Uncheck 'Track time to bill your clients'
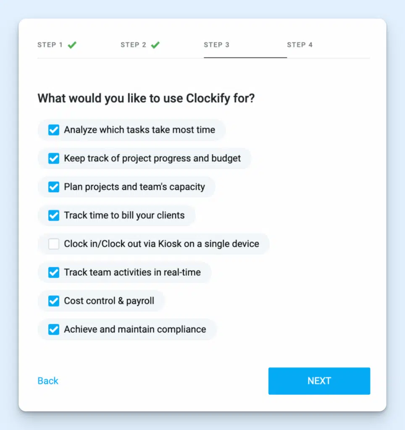This screenshot has width=405, height=430. [53, 215]
